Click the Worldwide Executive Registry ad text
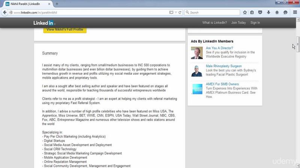300x168 pixels. pos(230,54)
